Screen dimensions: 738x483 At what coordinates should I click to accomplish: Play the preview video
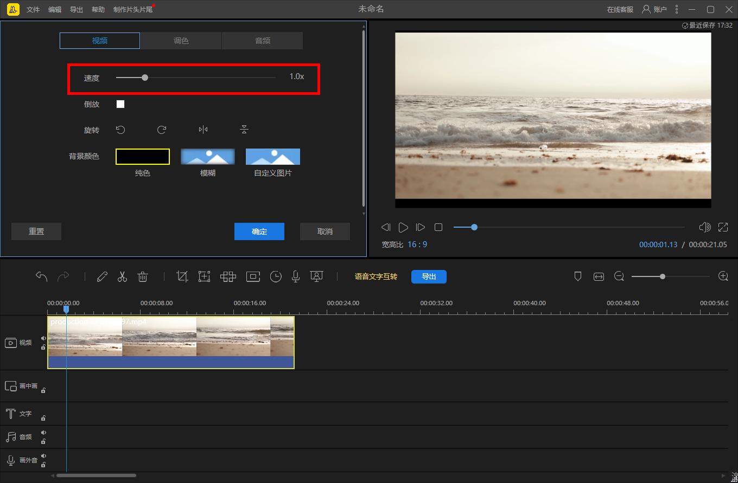click(403, 227)
